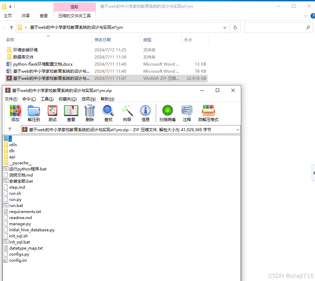Click the requirements.txt file icon
The height and width of the screenshot is (281, 315).
[x=6, y=212]
